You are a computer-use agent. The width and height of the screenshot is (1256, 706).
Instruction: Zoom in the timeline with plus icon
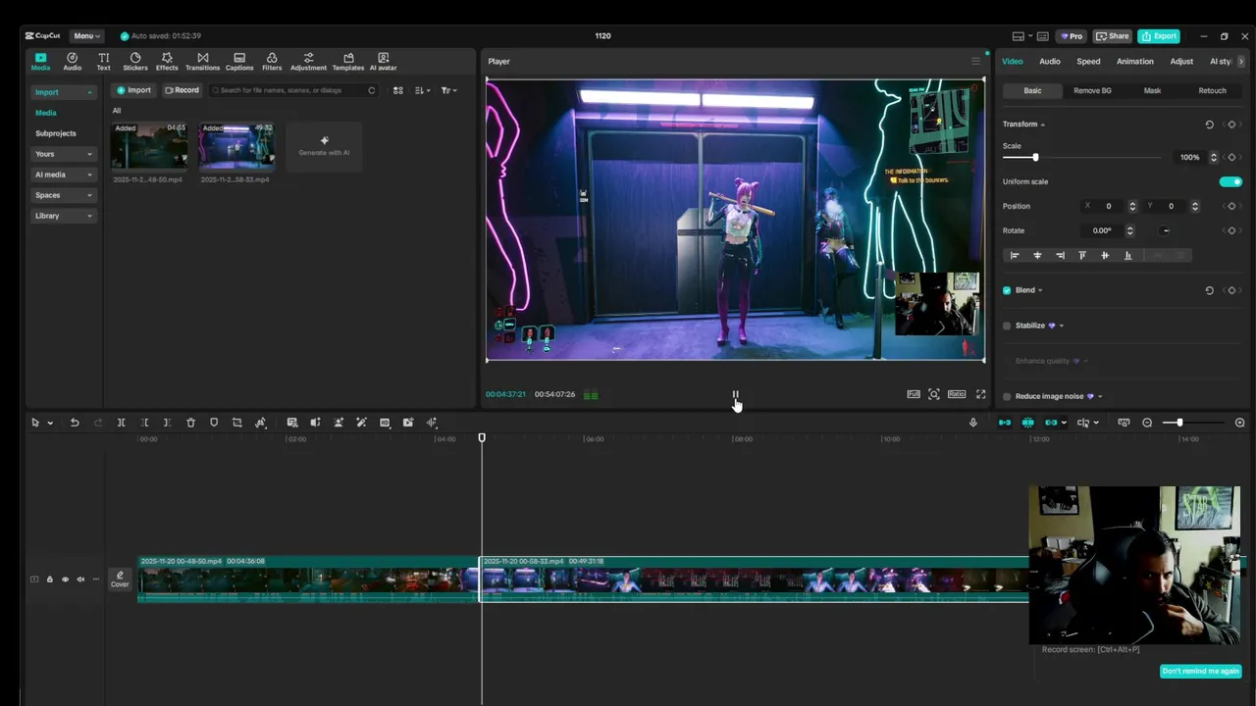pos(1239,423)
